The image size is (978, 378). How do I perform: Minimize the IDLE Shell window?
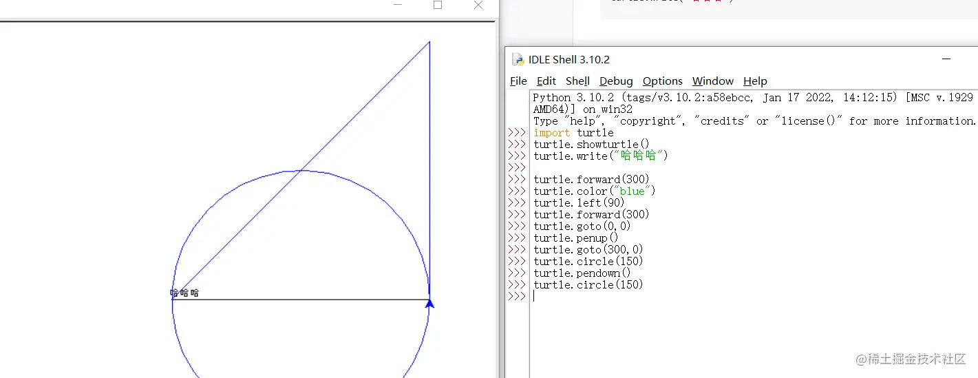[x=947, y=60]
